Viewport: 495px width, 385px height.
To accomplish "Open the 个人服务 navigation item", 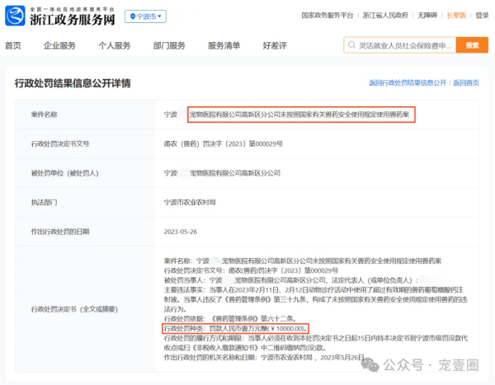I will [x=115, y=46].
